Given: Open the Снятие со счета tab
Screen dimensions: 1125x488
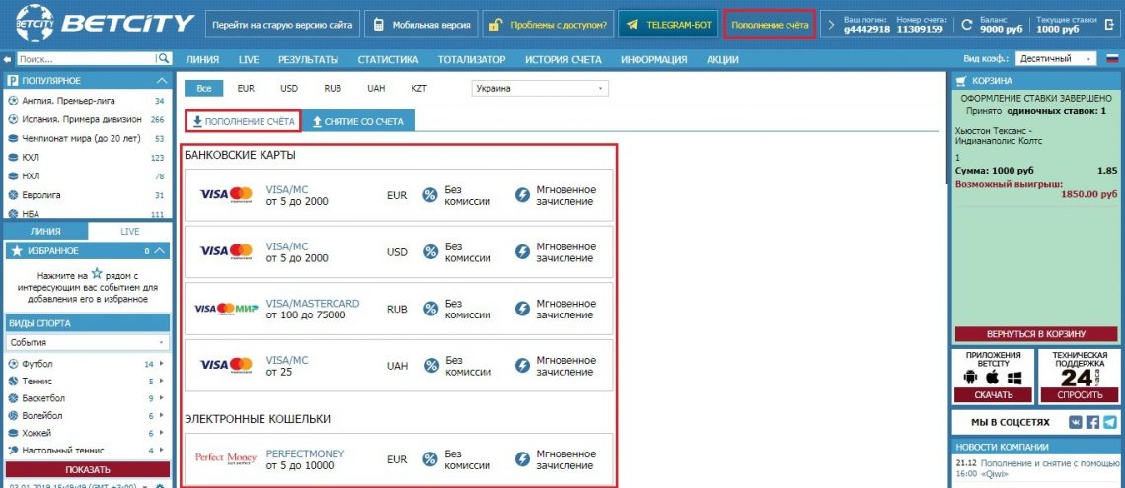Looking at the screenshot, I should [358, 122].
